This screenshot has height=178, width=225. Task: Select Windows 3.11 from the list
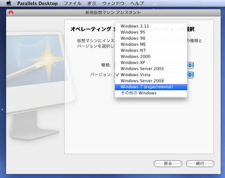(x=151, y=26)
